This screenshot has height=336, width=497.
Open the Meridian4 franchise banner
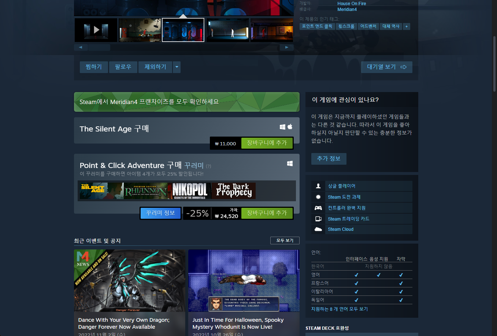tap(187, 102)
